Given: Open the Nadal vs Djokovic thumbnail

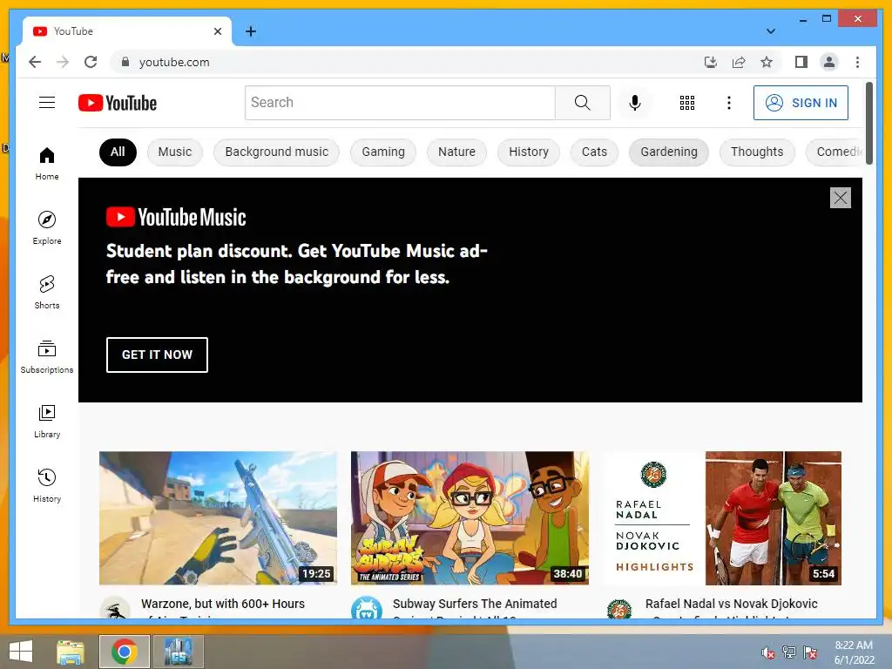Looking at the screenshot, I should pos(722,518).
